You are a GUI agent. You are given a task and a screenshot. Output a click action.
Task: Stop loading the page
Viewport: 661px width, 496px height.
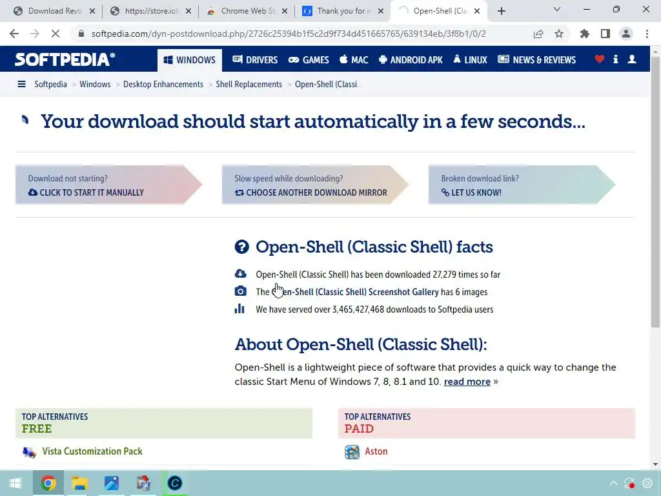(x=56, y=34)
